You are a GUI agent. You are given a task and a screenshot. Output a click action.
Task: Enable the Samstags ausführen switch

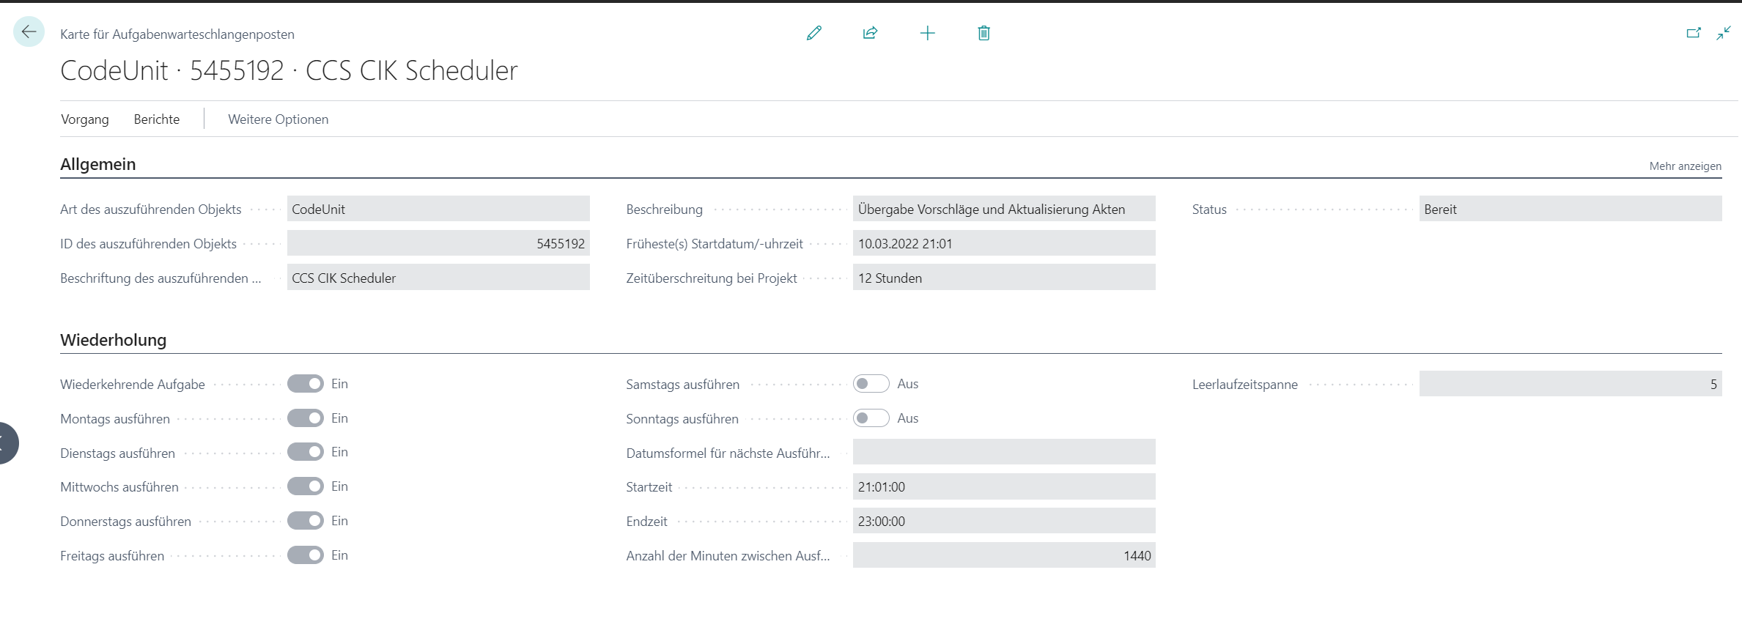pyautogui.click(x=871, y=384)
